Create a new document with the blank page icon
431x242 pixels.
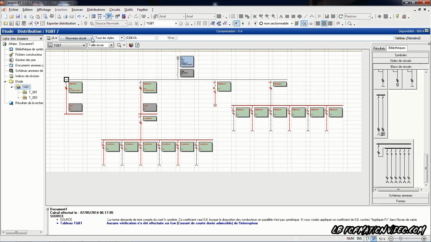tap(5, 16)
